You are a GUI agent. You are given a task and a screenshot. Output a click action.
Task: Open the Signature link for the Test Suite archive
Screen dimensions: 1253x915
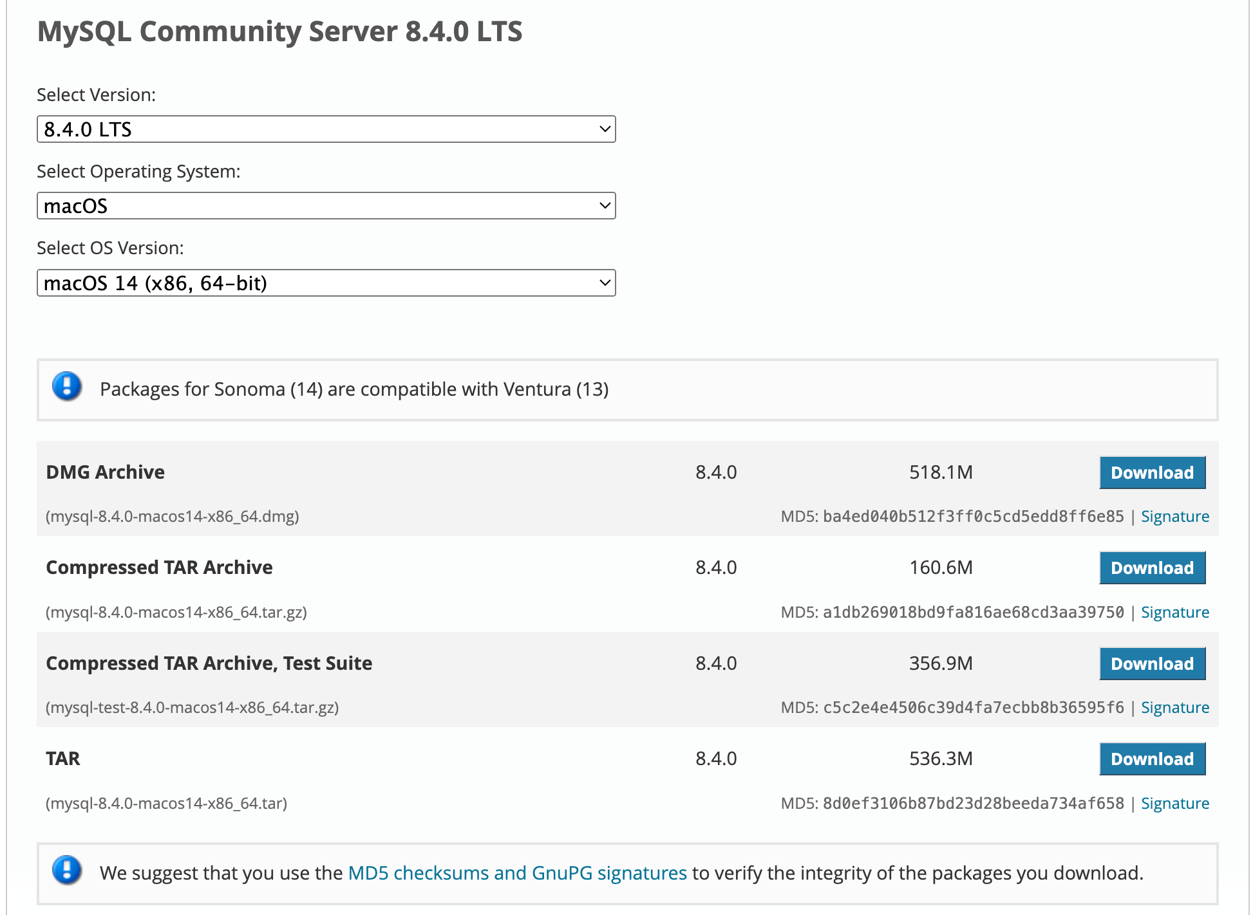coord(1174,708)
